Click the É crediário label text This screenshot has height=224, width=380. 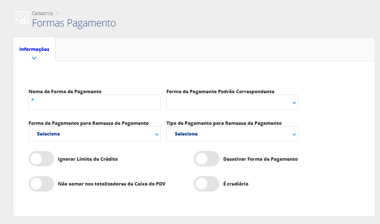coord(236,184)
